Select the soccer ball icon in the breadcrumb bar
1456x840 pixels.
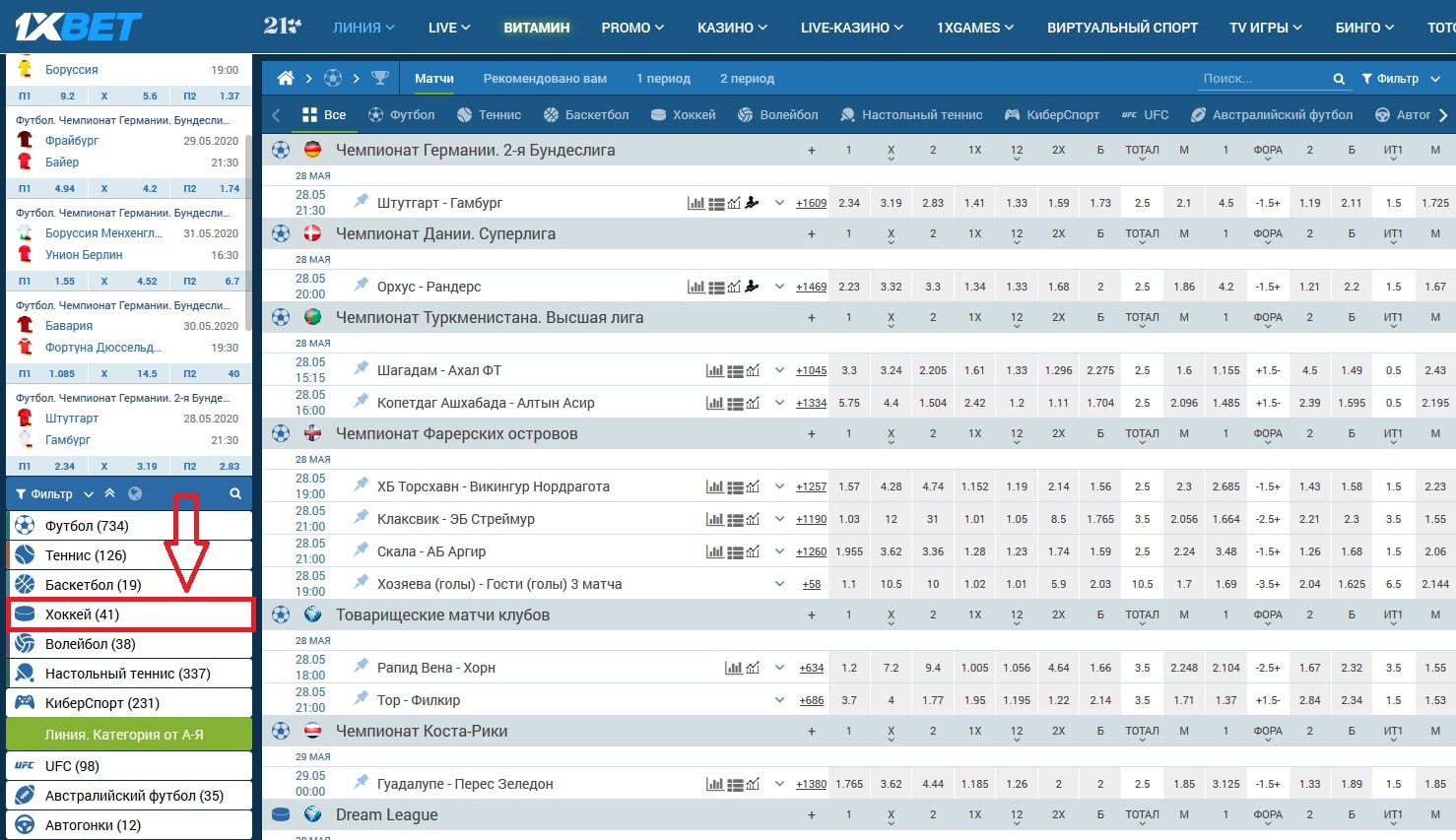pos(333,78)
